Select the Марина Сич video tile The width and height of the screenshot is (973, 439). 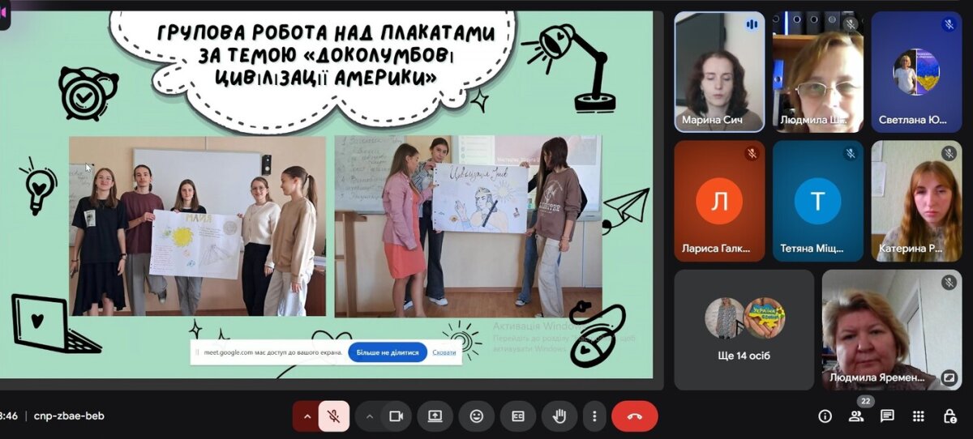(x=719, y=71)
